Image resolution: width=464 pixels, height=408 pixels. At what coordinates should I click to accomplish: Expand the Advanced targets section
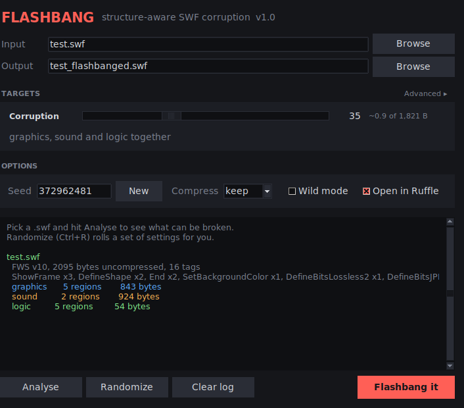click(425, 93)
